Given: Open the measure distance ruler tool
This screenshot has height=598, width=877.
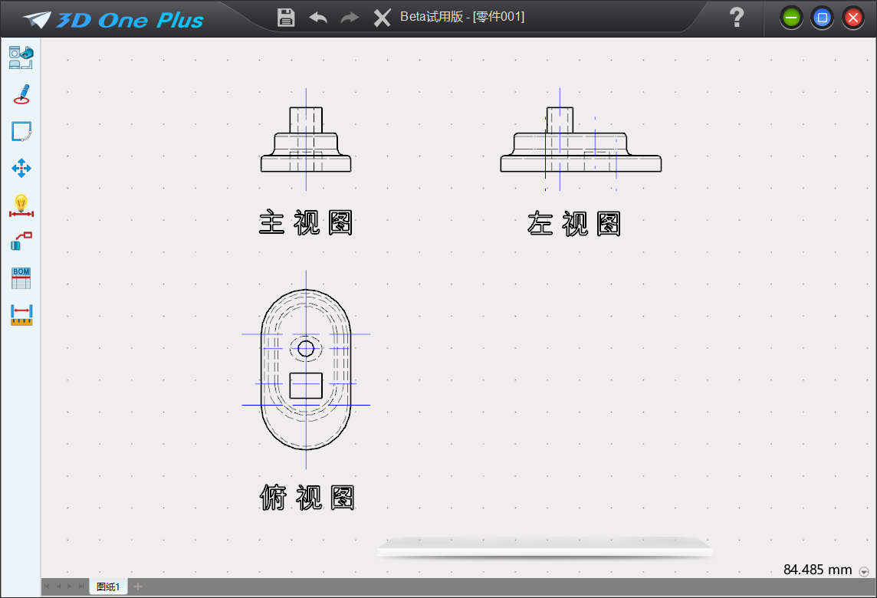Looking at the screenshot, I should coord(21,314).
